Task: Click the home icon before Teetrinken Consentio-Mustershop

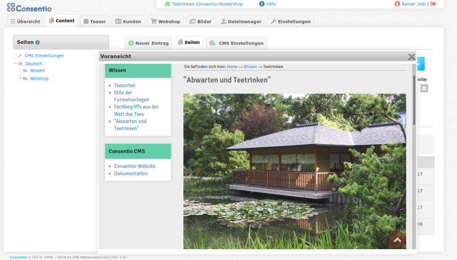Action: (167, 4)
